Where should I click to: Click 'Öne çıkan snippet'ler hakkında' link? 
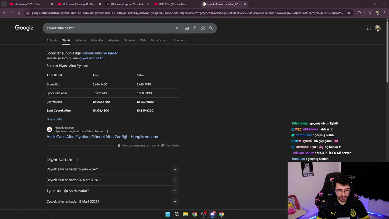point(139,146)
